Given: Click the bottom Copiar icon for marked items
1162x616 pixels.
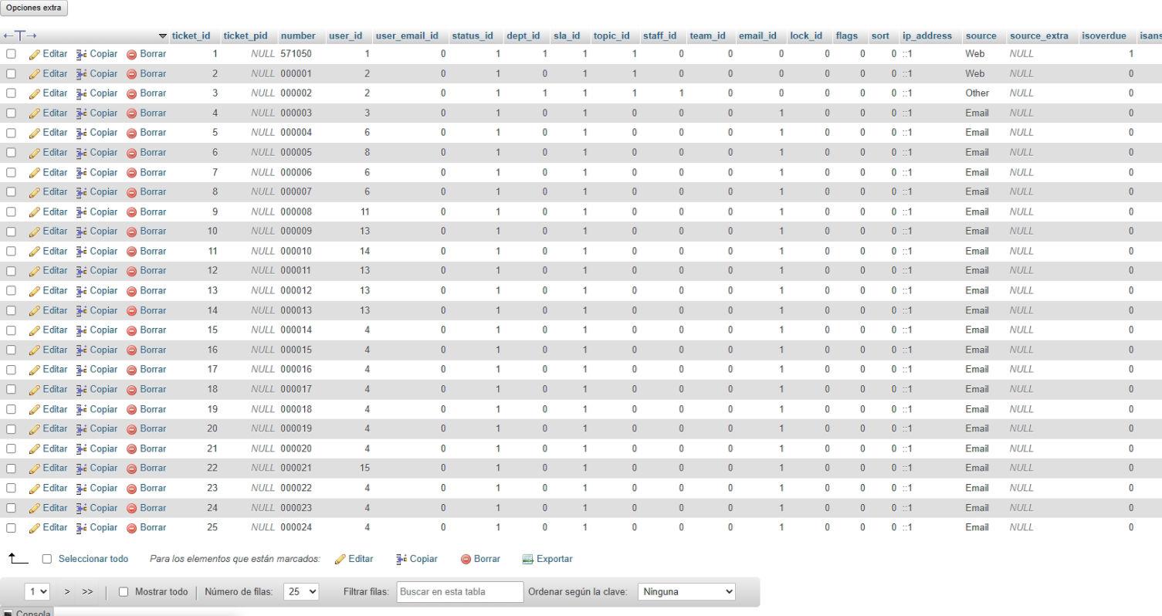Looking at the screenshot, I should [401, 559].
